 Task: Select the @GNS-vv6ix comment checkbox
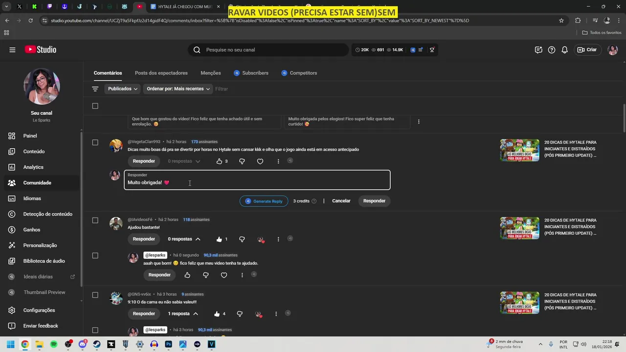point(95,295)
